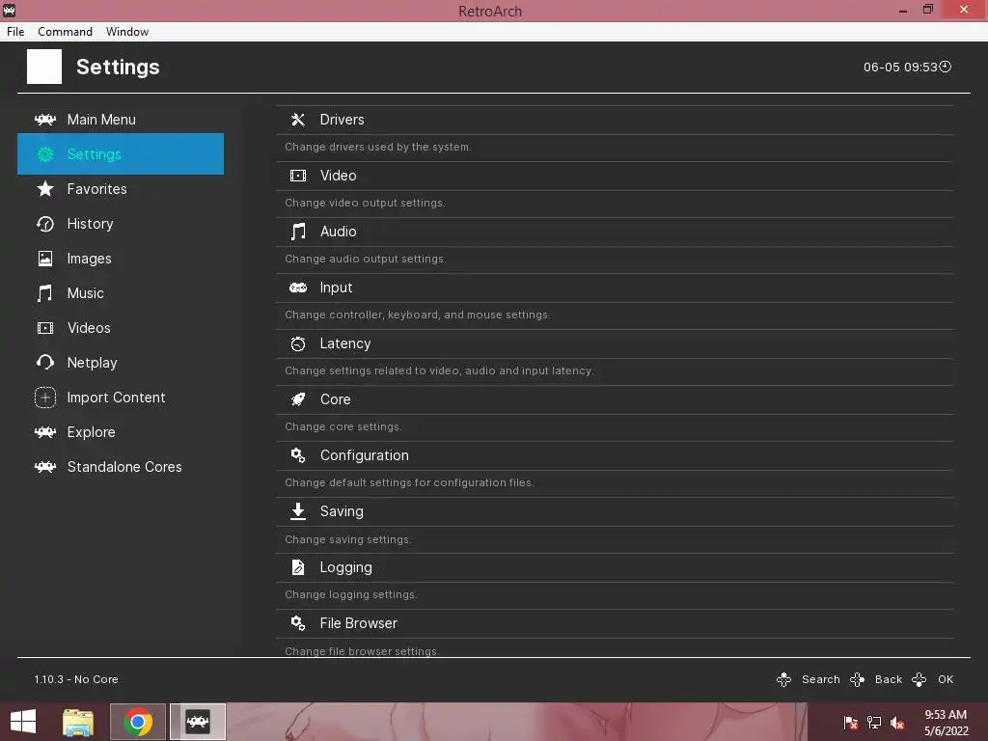Click the Music note icon in sidebar
Screen dimensions: 988x741
44,293
